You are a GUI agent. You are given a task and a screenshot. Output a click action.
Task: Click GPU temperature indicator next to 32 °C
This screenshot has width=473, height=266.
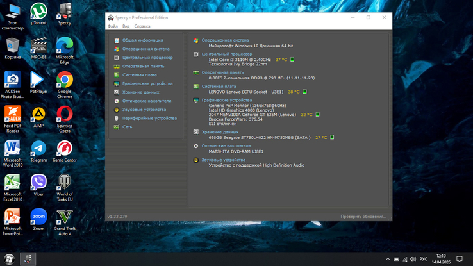coord(317,114)
